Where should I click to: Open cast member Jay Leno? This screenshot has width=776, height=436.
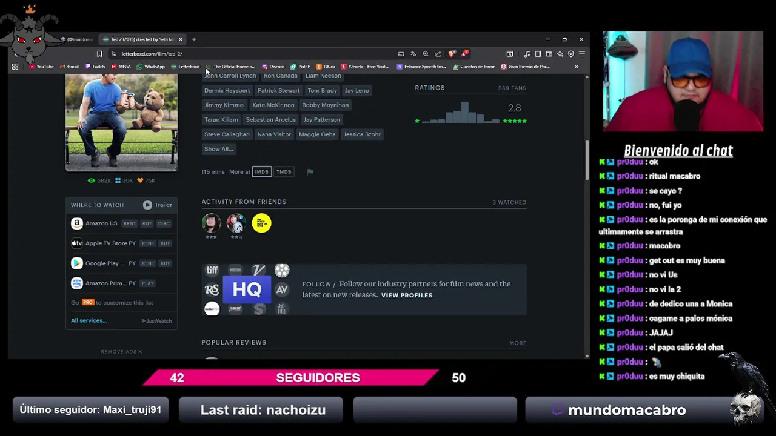click(x=356, y=91)
